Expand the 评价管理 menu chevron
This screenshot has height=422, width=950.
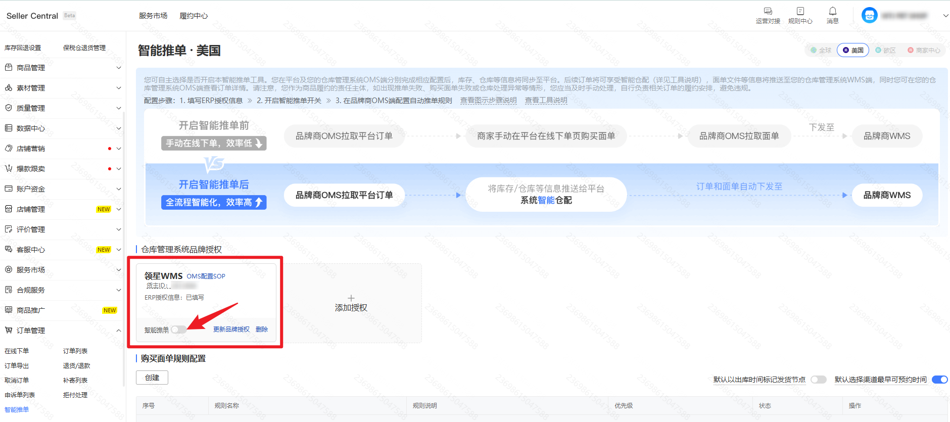tap(119, 229)
